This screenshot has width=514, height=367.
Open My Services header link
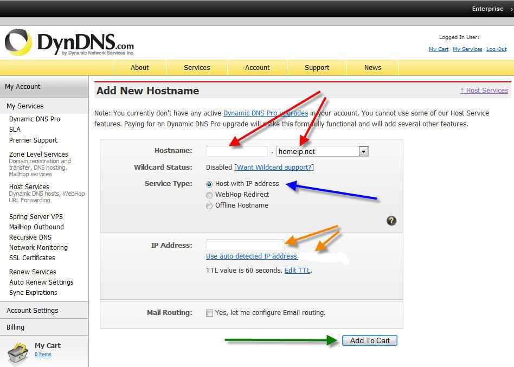tap(467, 49)
